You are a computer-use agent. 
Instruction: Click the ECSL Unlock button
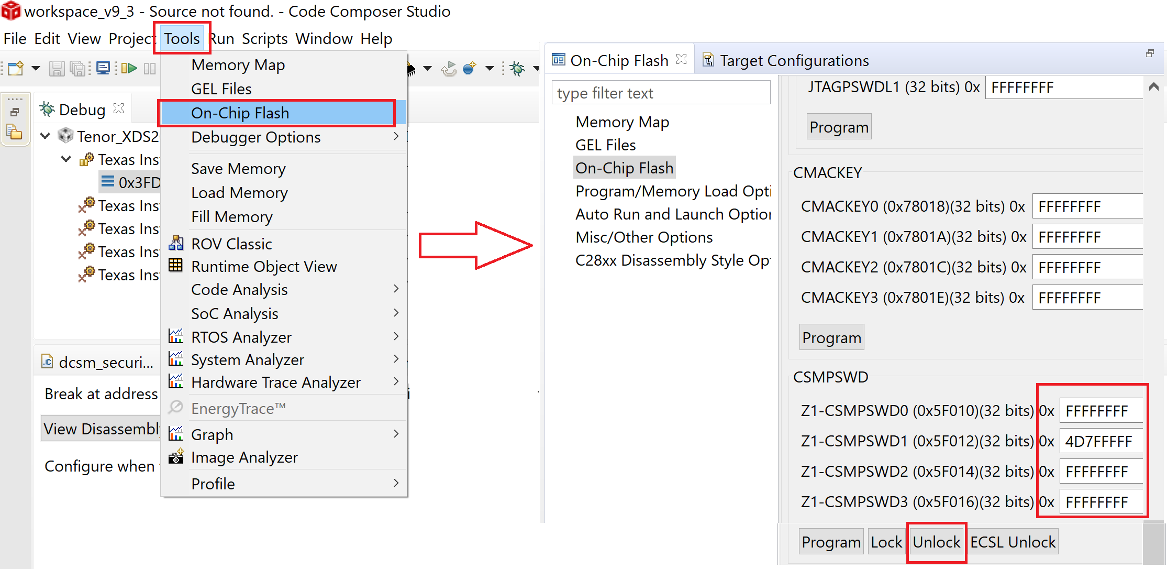(x=1013, y=542)
